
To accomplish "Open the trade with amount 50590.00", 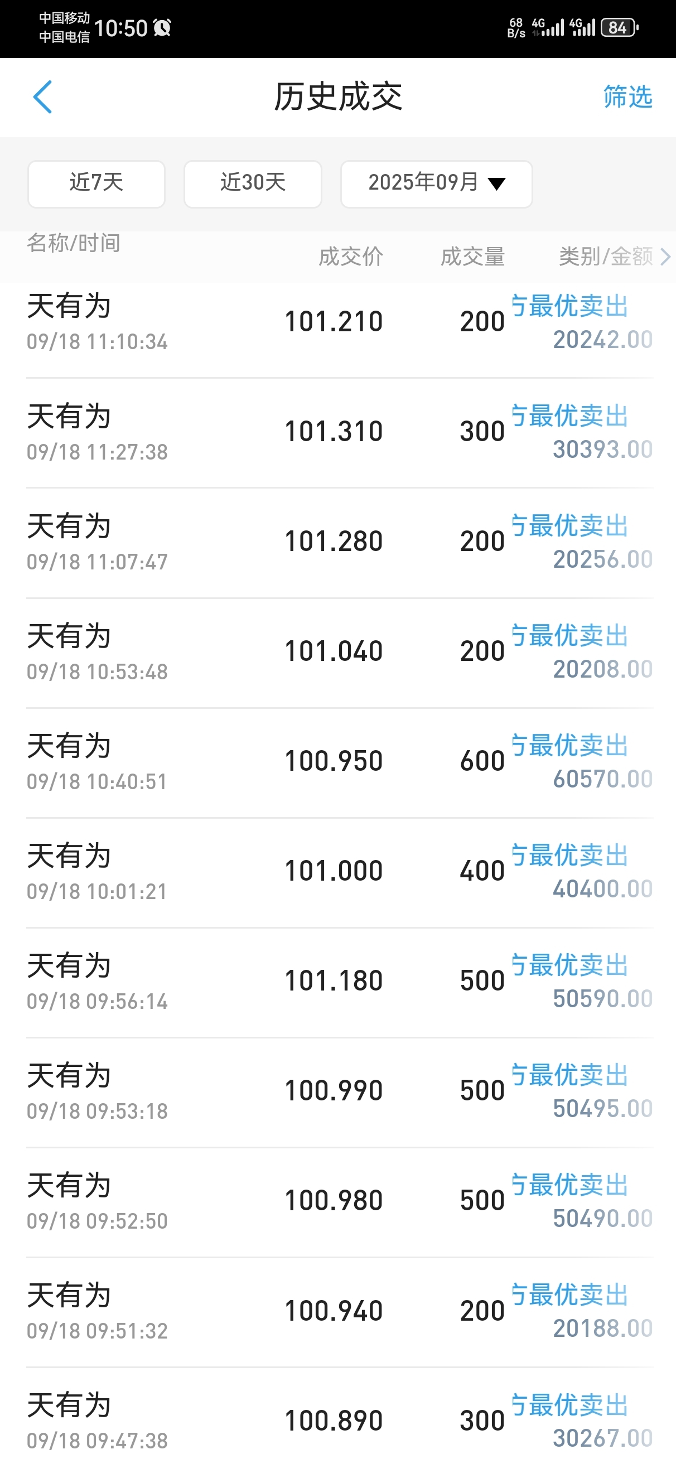I will click(x=340, y=982).
